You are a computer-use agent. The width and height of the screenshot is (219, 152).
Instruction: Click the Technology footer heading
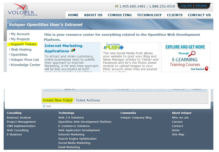pyautogui.click(x=66, y=113)
